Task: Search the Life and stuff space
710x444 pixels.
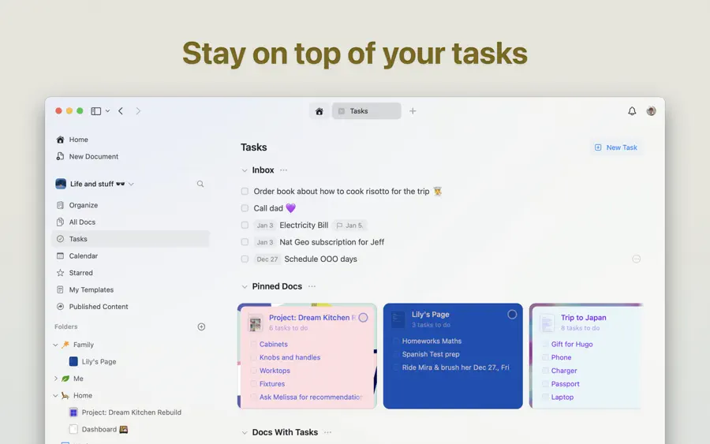Action: pyautogui.click(x=200, y=184)
